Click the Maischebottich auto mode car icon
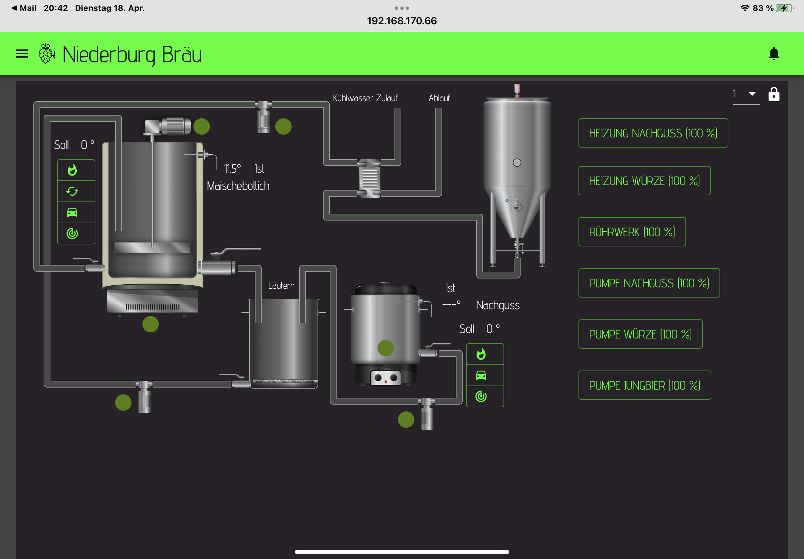 (73, 212)
